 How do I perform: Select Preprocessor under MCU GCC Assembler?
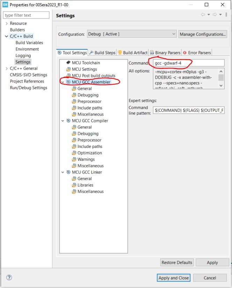click(89, 101)
